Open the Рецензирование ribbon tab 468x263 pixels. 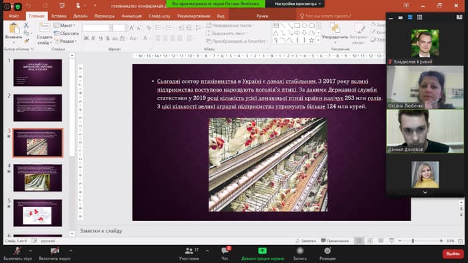click(194, 16)
